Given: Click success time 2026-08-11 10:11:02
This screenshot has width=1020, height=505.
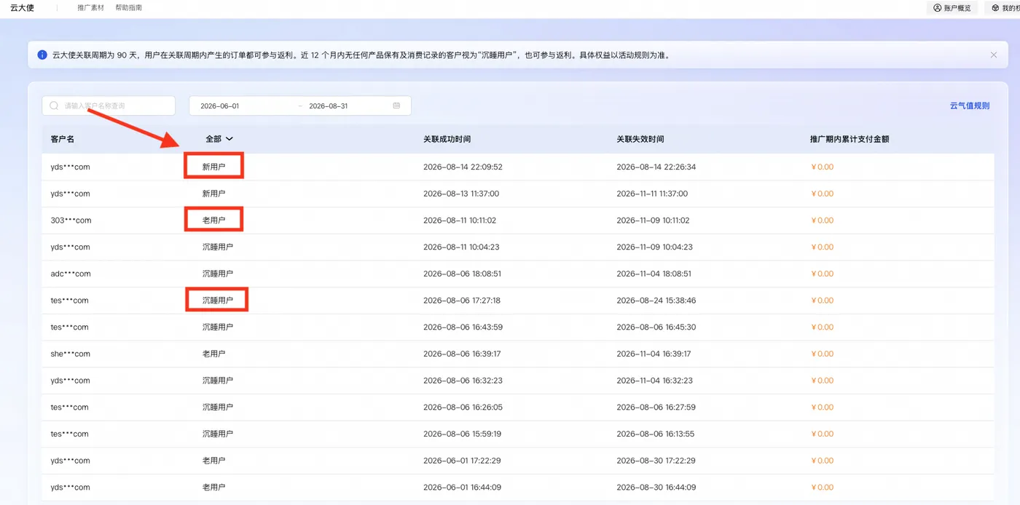Looking at the screenshot, I should pos(460,220).
